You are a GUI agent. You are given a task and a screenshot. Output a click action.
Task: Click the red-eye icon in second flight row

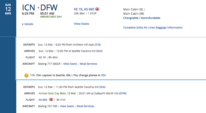click(x=51, y=100)
